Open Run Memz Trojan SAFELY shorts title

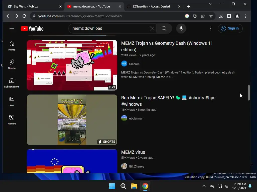(168, 101)
